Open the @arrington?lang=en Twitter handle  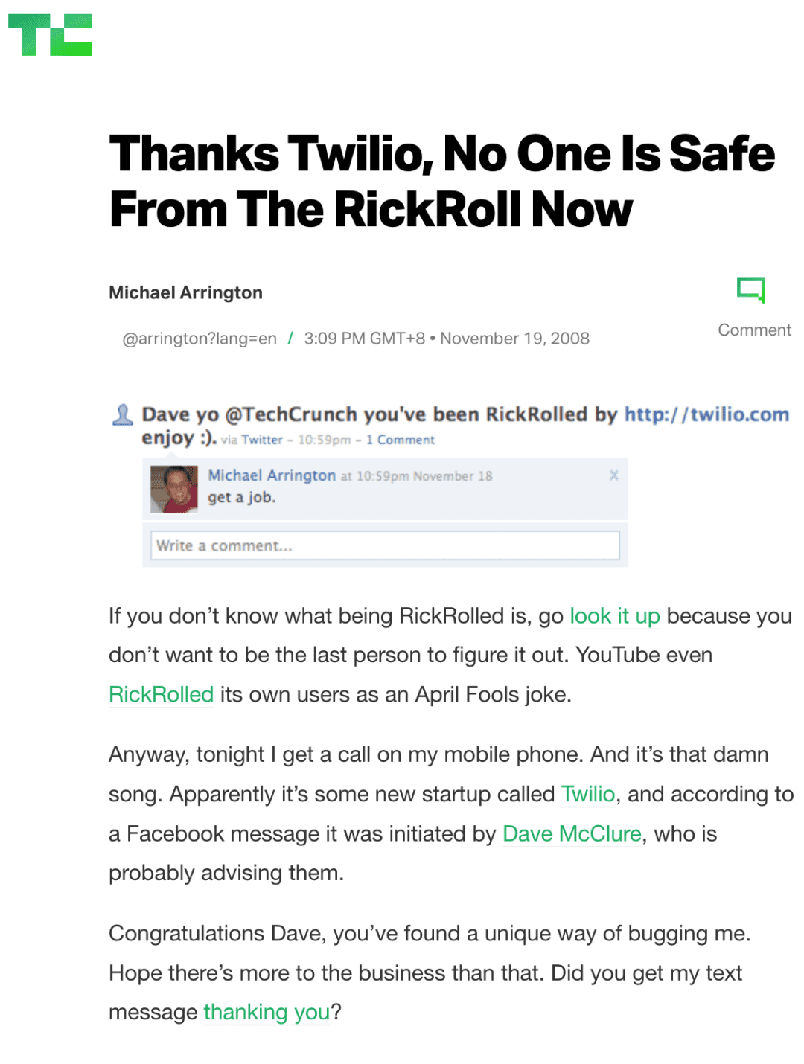(200, 339)
